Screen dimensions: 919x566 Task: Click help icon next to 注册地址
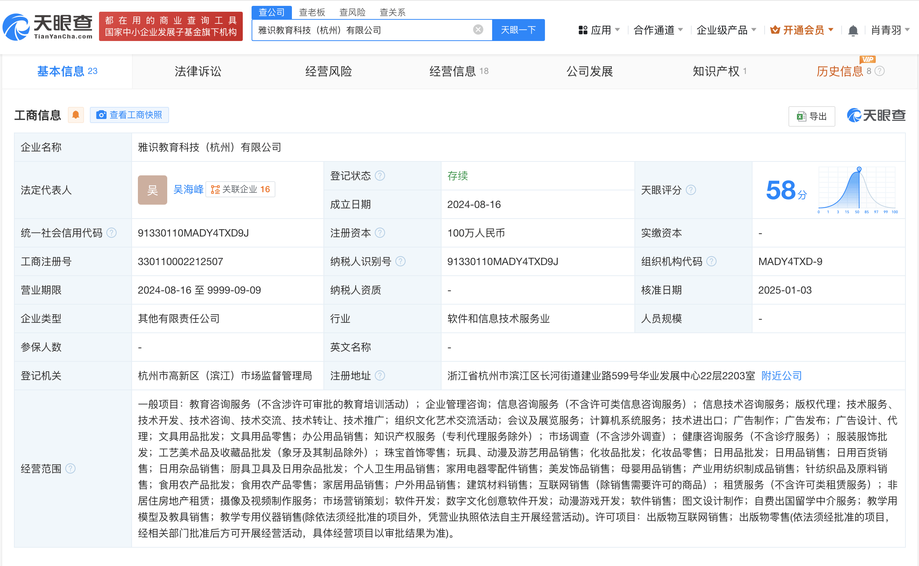click(380, 376)
